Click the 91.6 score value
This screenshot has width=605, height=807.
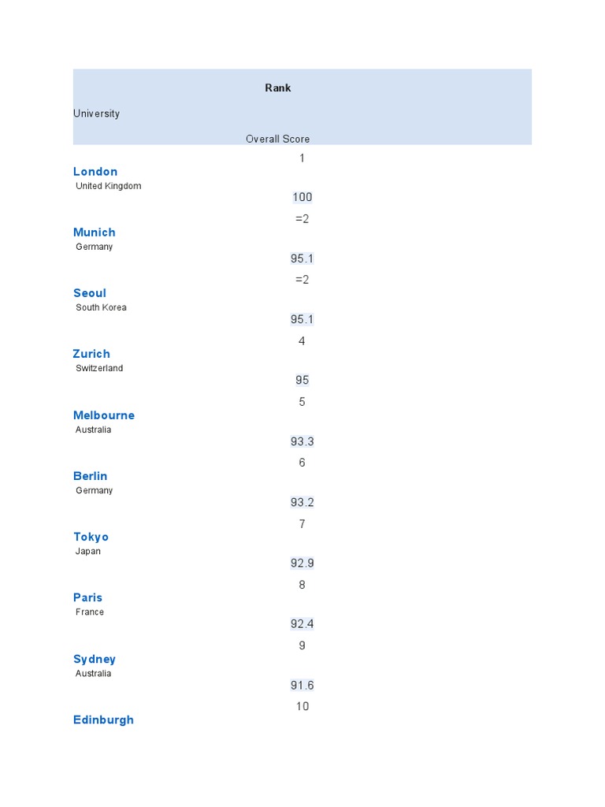click(302, 685)
